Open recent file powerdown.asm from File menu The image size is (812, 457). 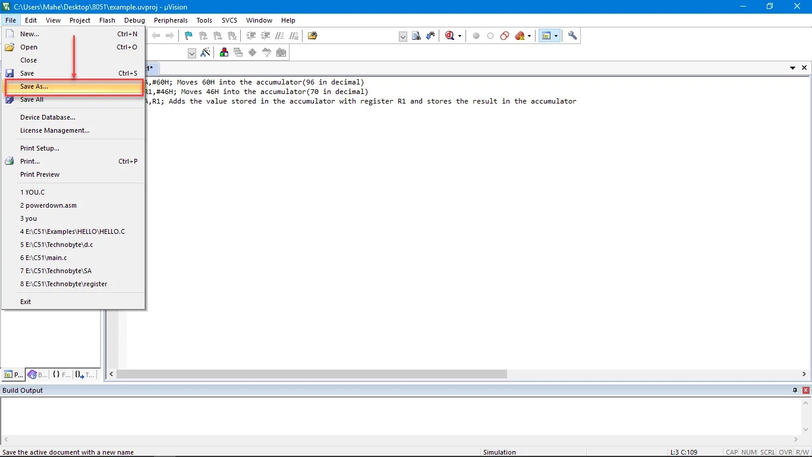(48, 205)
